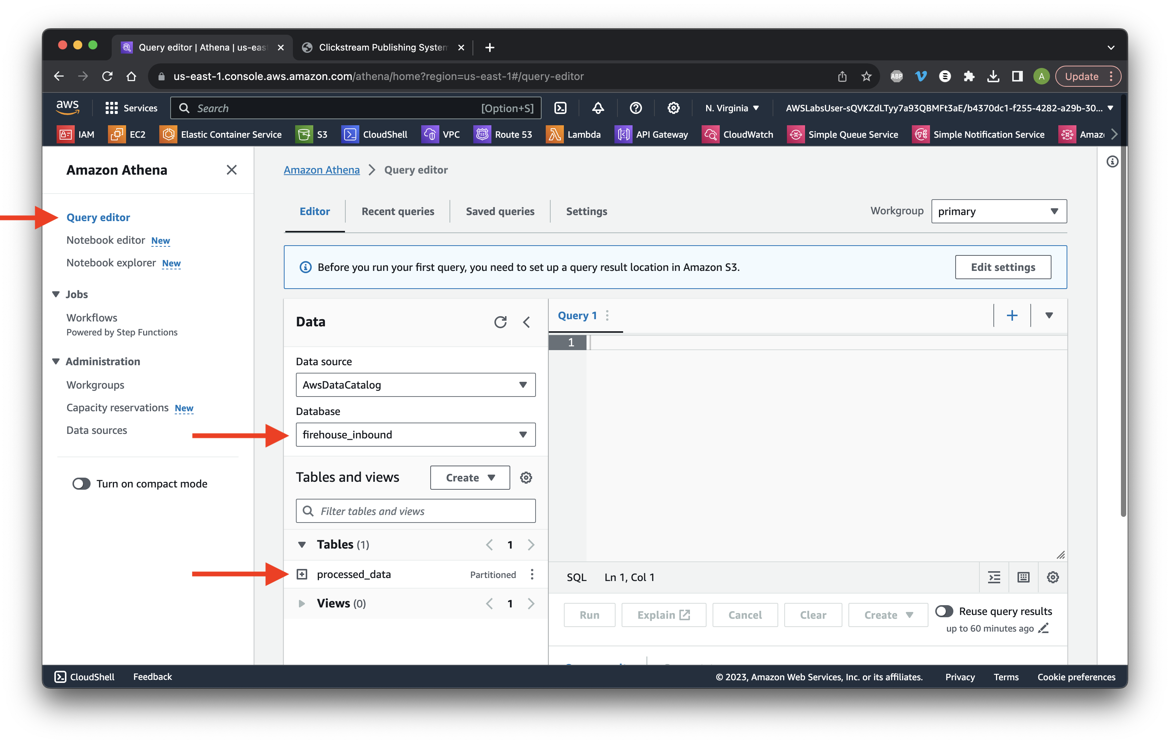Image resolution: width=1170 pixels, height=744 pixels.
Task: Reload the browser page
Action: 107,76
